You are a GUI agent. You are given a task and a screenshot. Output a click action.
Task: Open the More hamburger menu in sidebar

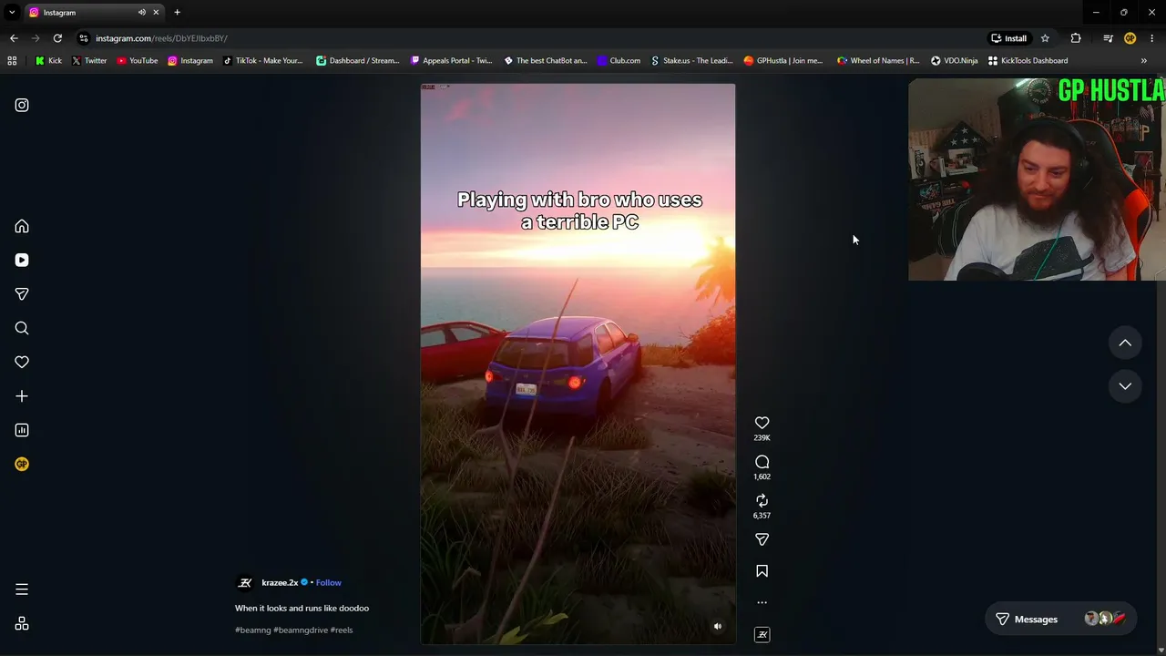(22, 589)
